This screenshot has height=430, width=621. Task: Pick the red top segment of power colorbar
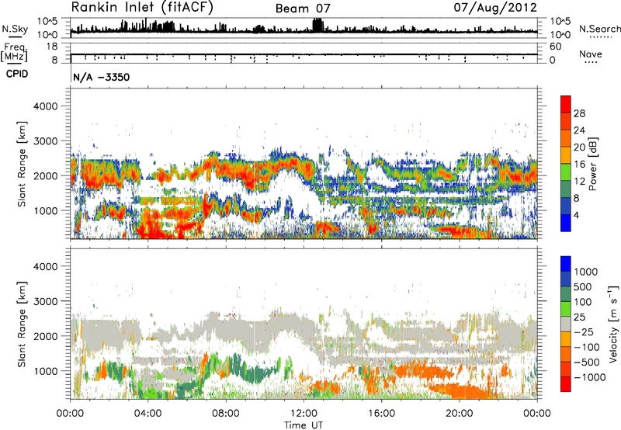tap(566, 104)
